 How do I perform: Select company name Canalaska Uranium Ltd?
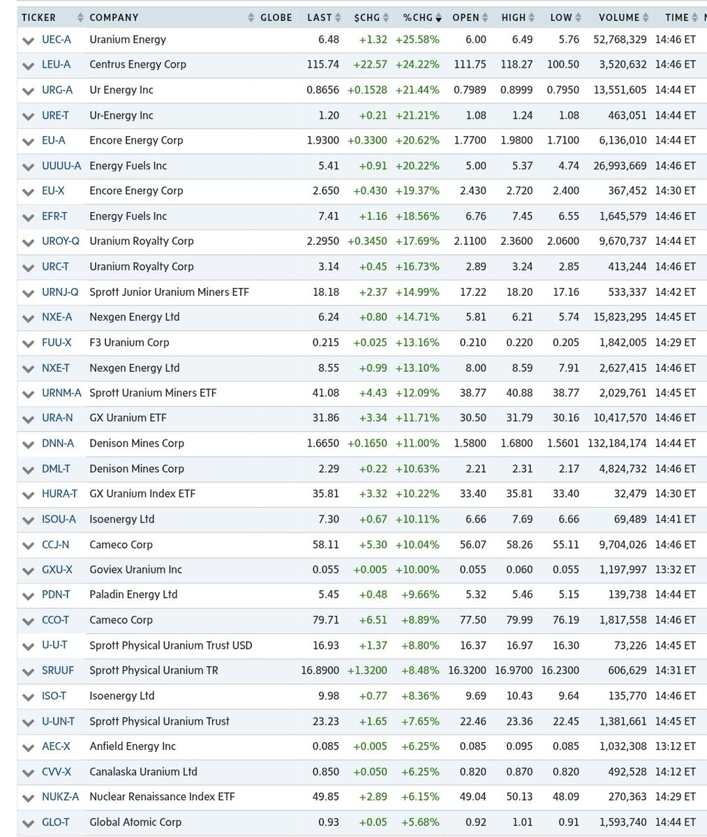tap(143, 771)
